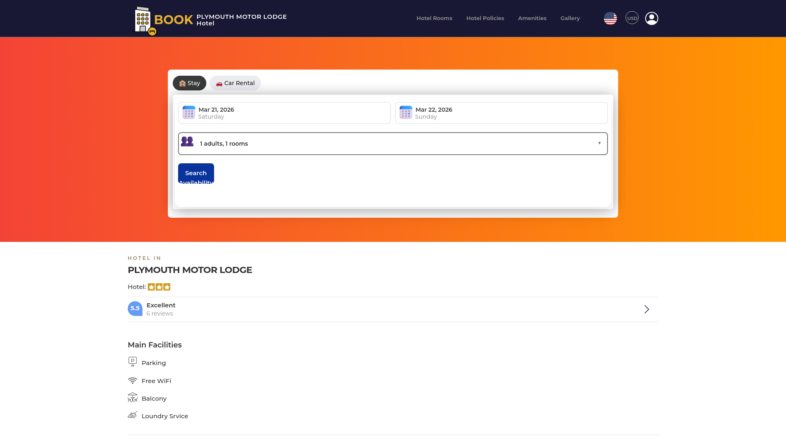Open the guests and rooms dropdown arrow
The width and height of the screenshot is (786, 442).
tap(599, 143)
